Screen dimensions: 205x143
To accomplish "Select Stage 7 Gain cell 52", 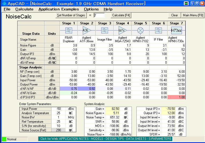I will click(x=176, y=50).
